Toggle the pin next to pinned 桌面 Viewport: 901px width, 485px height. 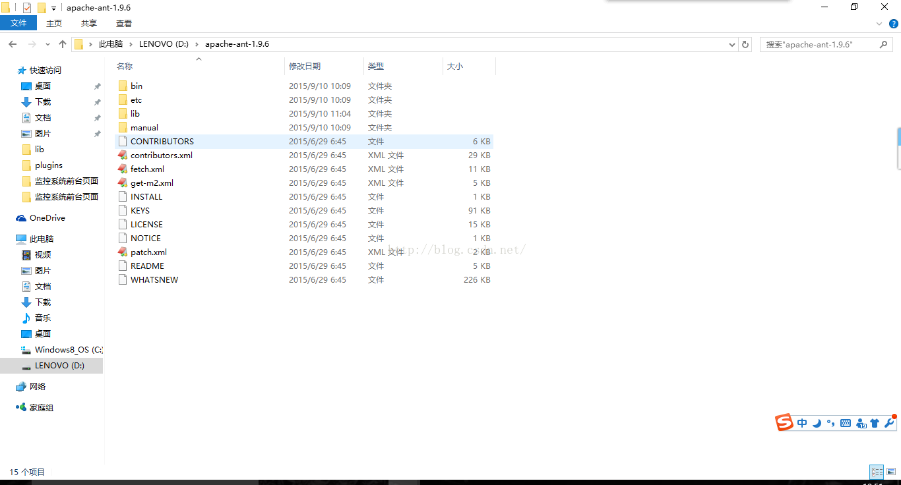[98, 86]
